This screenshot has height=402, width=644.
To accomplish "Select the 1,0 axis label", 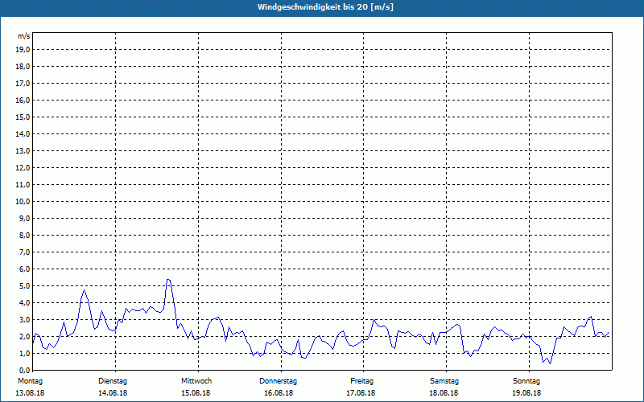I will [x=23, y=354].
